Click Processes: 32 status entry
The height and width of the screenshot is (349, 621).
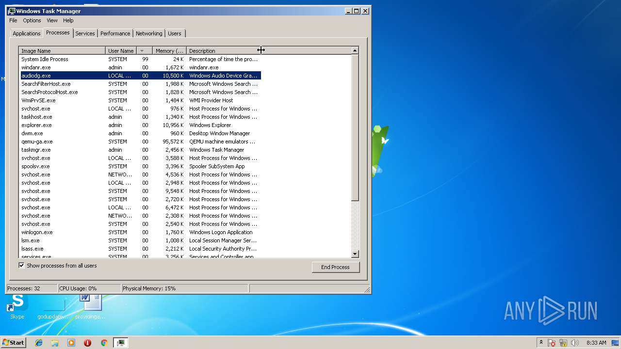click(32, 288)
